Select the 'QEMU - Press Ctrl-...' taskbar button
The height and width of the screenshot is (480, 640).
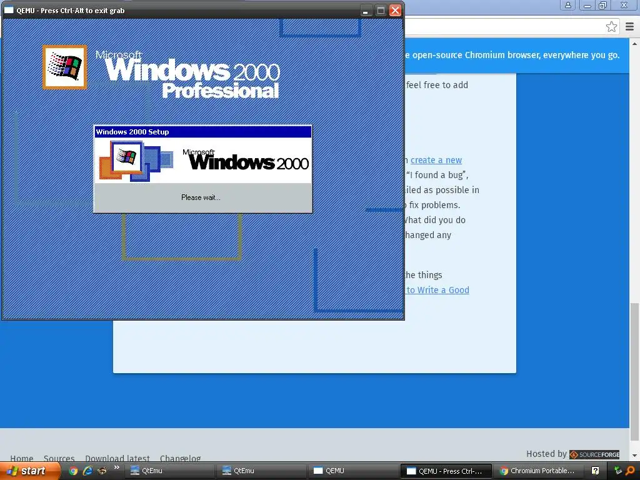pyautogui.click(x=446, y=471)
